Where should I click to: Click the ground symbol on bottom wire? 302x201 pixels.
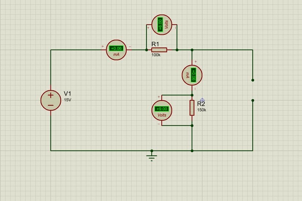pyautogui.click(x=152, y=156)
